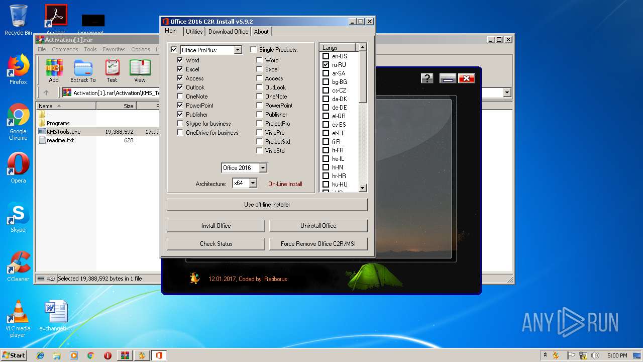Open the WinRAR Tools menu
The height and width of the screenshot is (362, 643).
pyautogui.click(x=90, y=49)
